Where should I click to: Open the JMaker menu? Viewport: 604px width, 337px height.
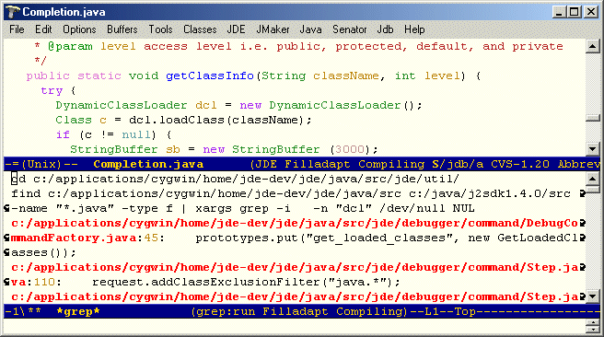273,29
